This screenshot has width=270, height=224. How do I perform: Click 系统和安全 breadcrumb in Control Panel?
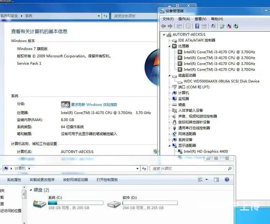[x=9, y=16]
